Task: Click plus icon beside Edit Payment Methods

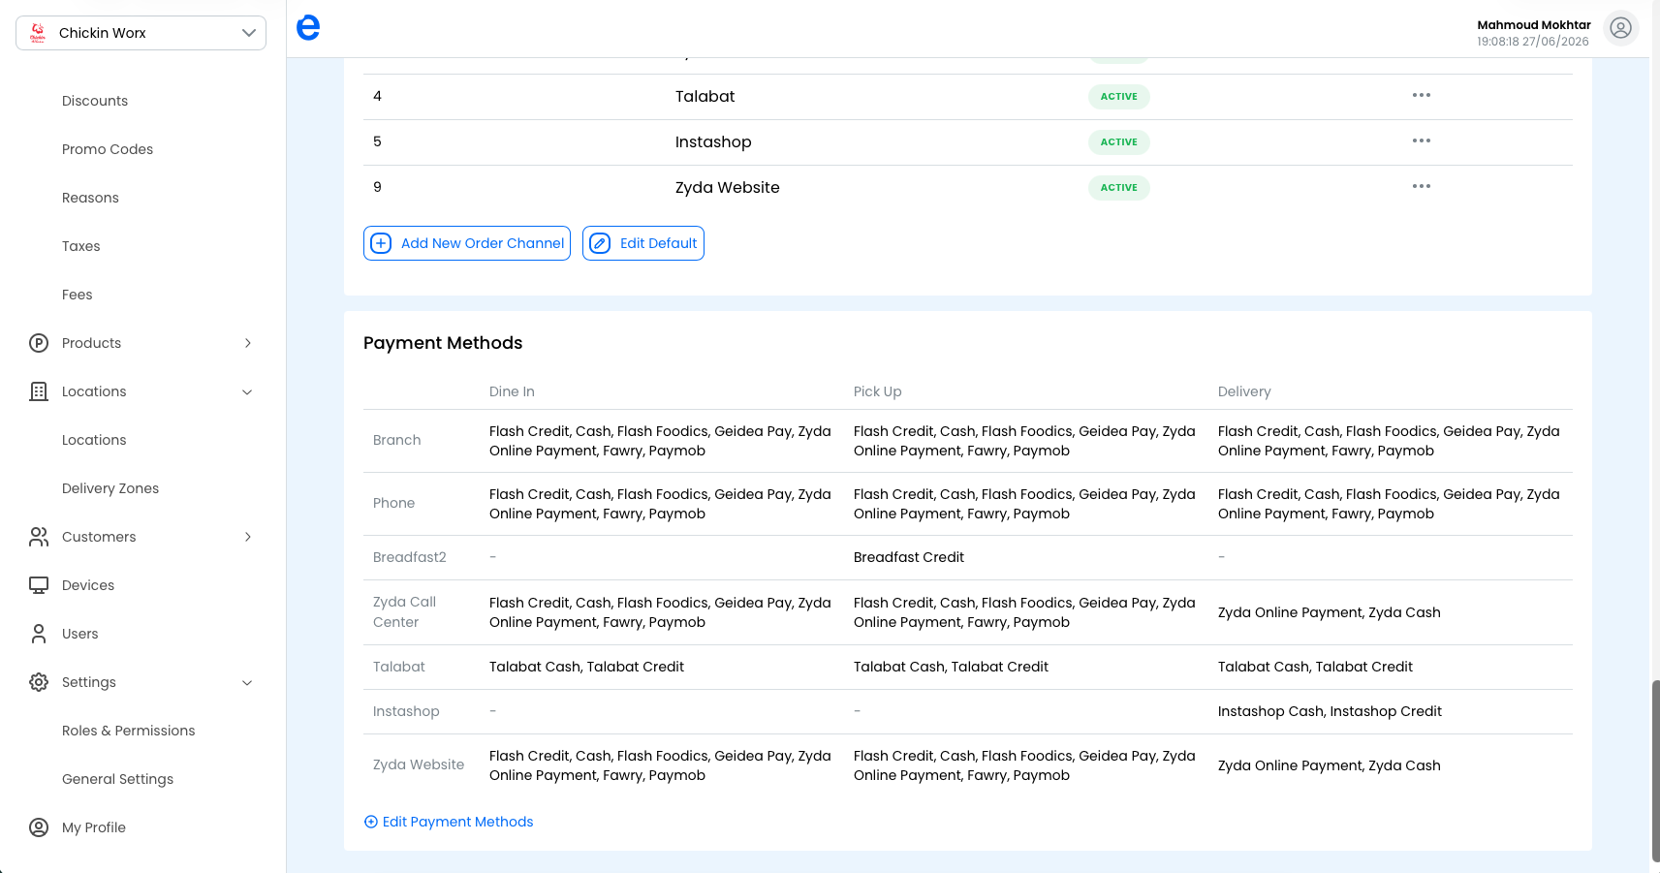Action: (x=370, y=822)
